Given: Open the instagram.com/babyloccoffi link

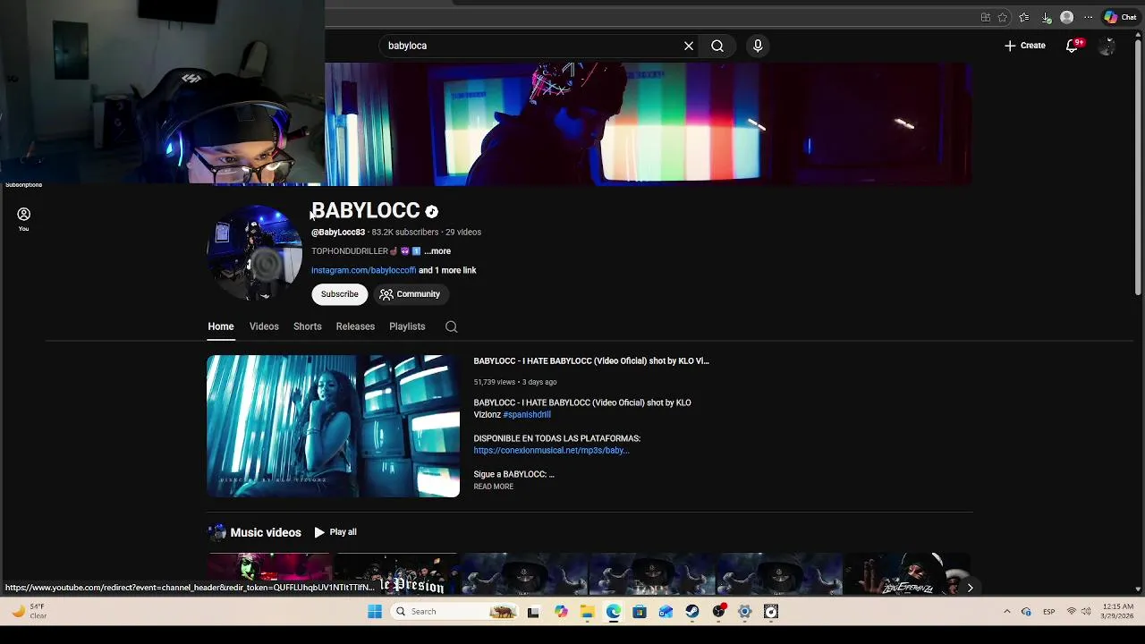Looking at the screenshot, I should pos(363,270).
